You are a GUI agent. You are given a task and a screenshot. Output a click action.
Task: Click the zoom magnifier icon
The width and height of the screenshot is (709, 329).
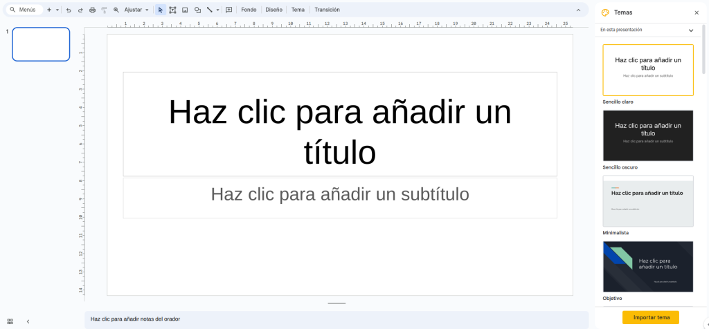tap(116, 10)
